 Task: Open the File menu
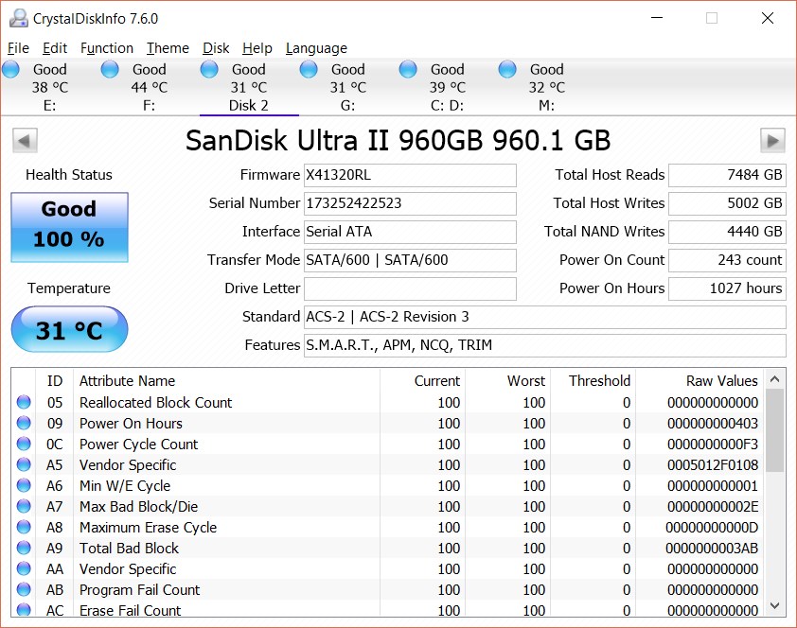tap(18, 48)
